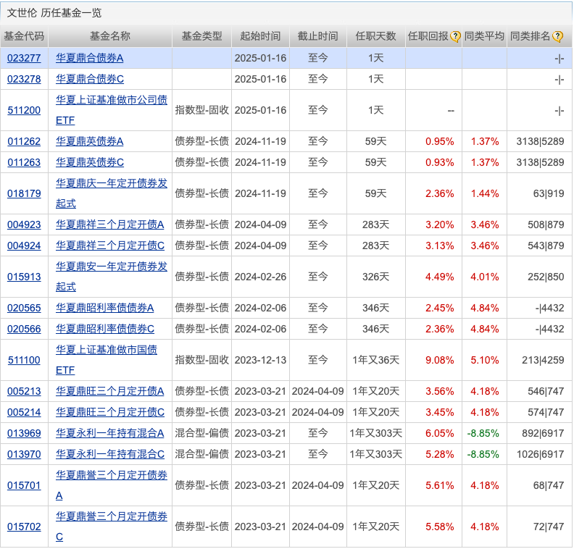Image resolution: width=574 pixels, height=549 pixels.
Task: Open fund code 018179 link
Action: [x=24, y=193]
